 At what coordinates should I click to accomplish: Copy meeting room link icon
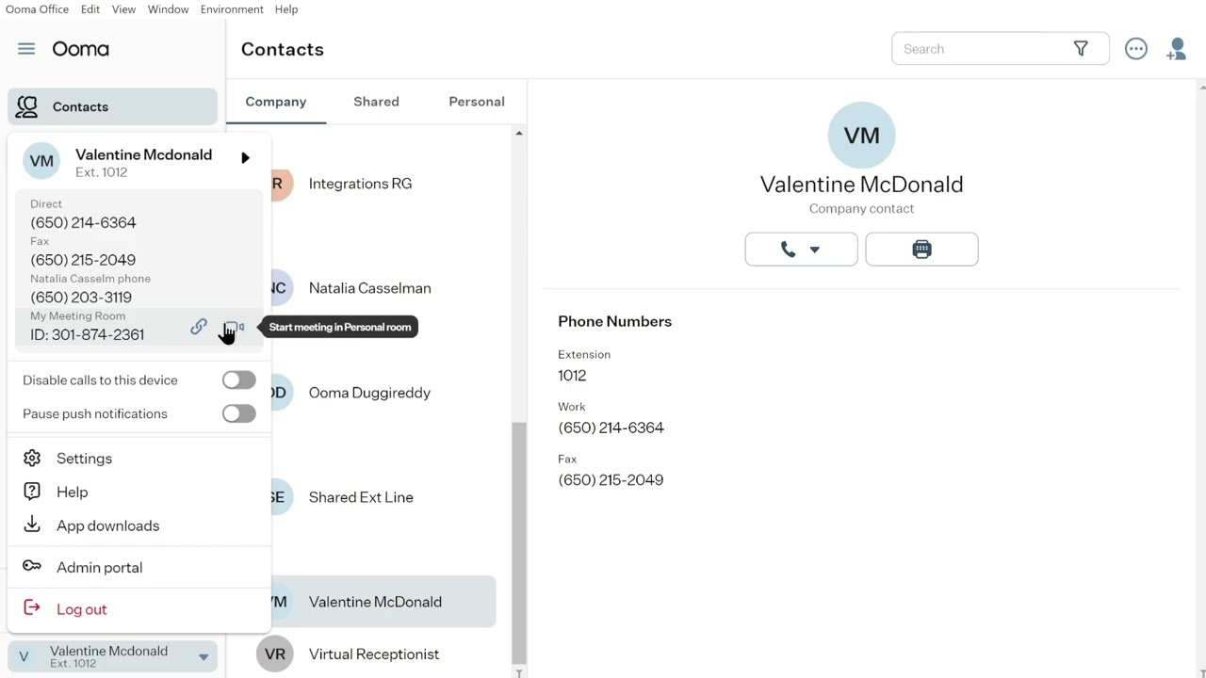pos(198,327)
